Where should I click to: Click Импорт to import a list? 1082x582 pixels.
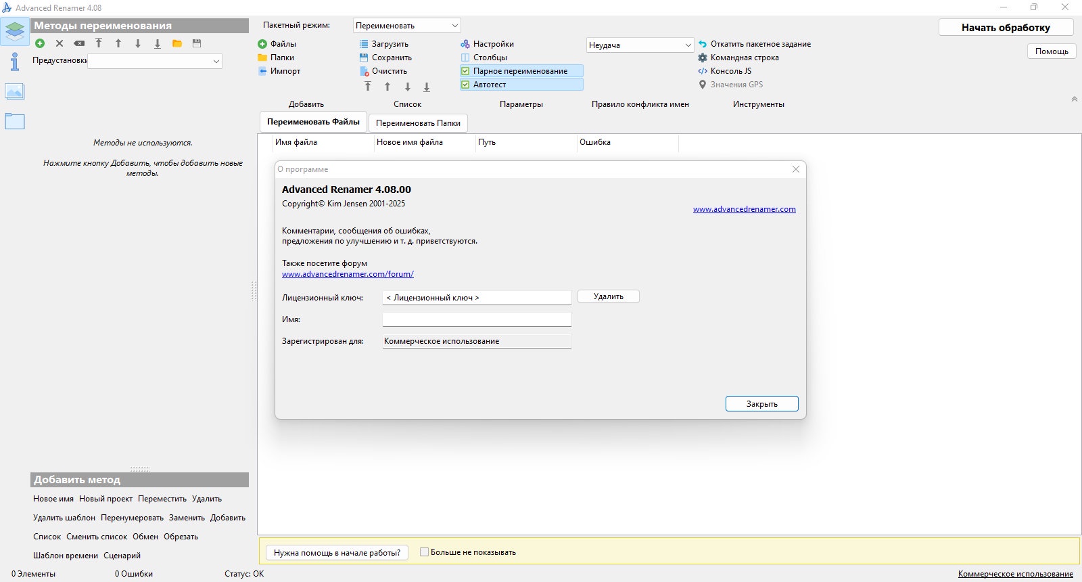pos(279,71)
